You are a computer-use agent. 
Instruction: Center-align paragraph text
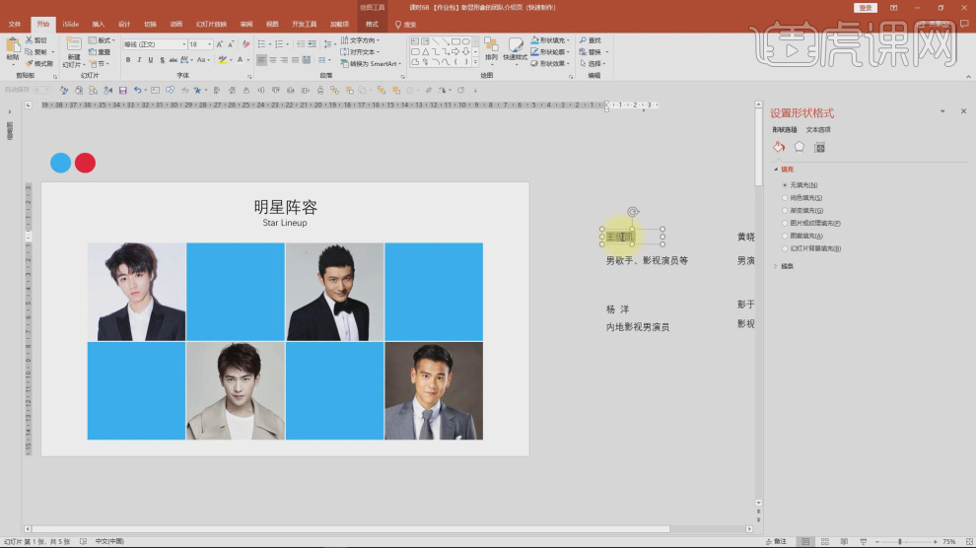click(x=273, y=60)
